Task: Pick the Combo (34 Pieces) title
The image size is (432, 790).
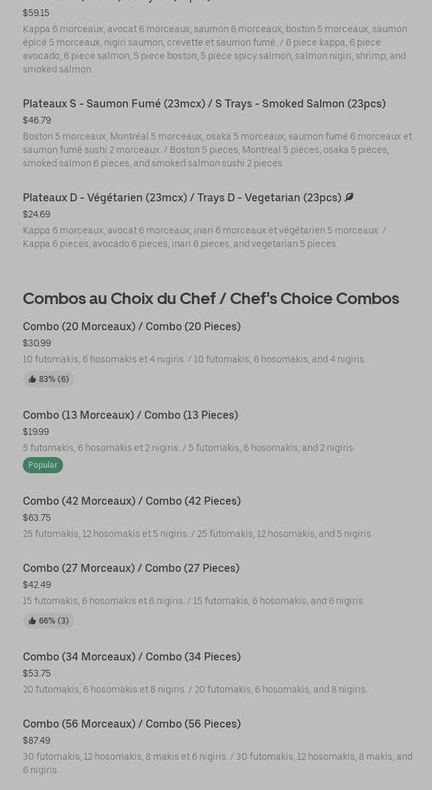Action: [131, 656]
